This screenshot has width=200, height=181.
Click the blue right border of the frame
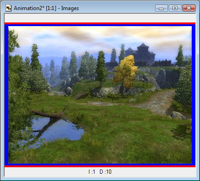pyautogui.click(x=194, y=95)
